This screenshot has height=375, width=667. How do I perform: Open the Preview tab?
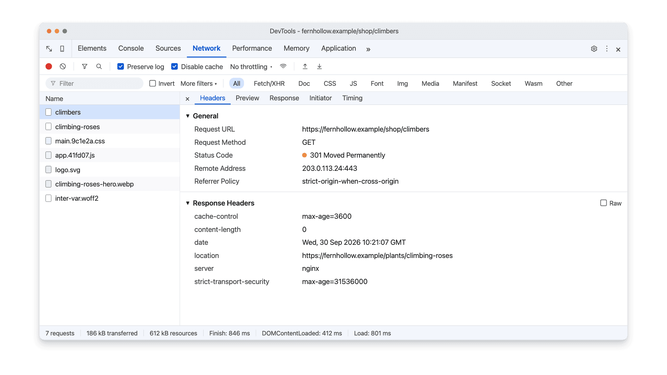(247, 98)
